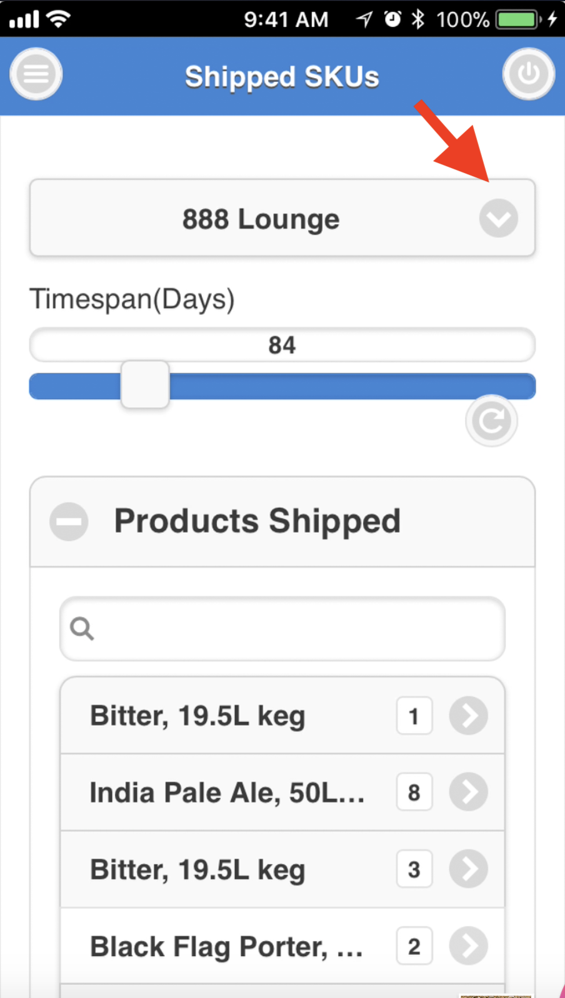Open arrow for first Bitter keg row
The image size is (565, 998).
tap(468, 716)
